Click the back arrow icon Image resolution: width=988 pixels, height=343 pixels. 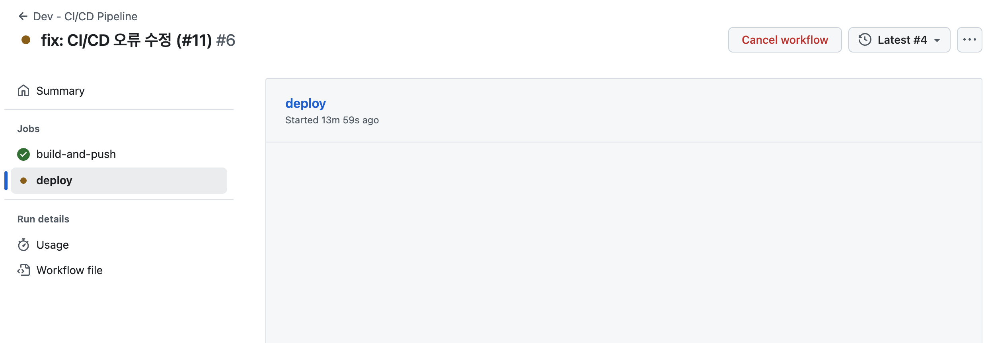[x=23, y=16]
